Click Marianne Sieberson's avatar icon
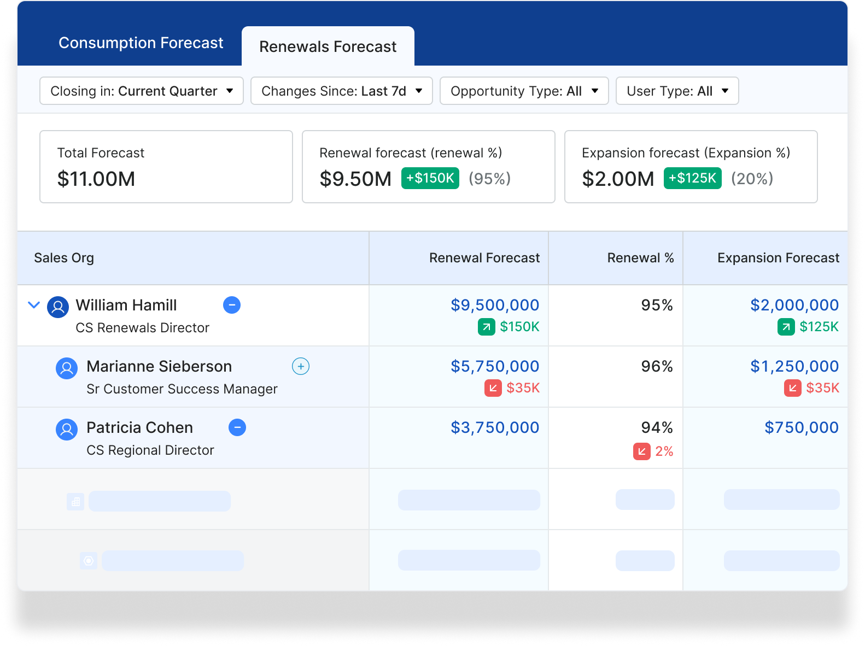The width and height of the screenshot is (865, 646). pos(67,368)
